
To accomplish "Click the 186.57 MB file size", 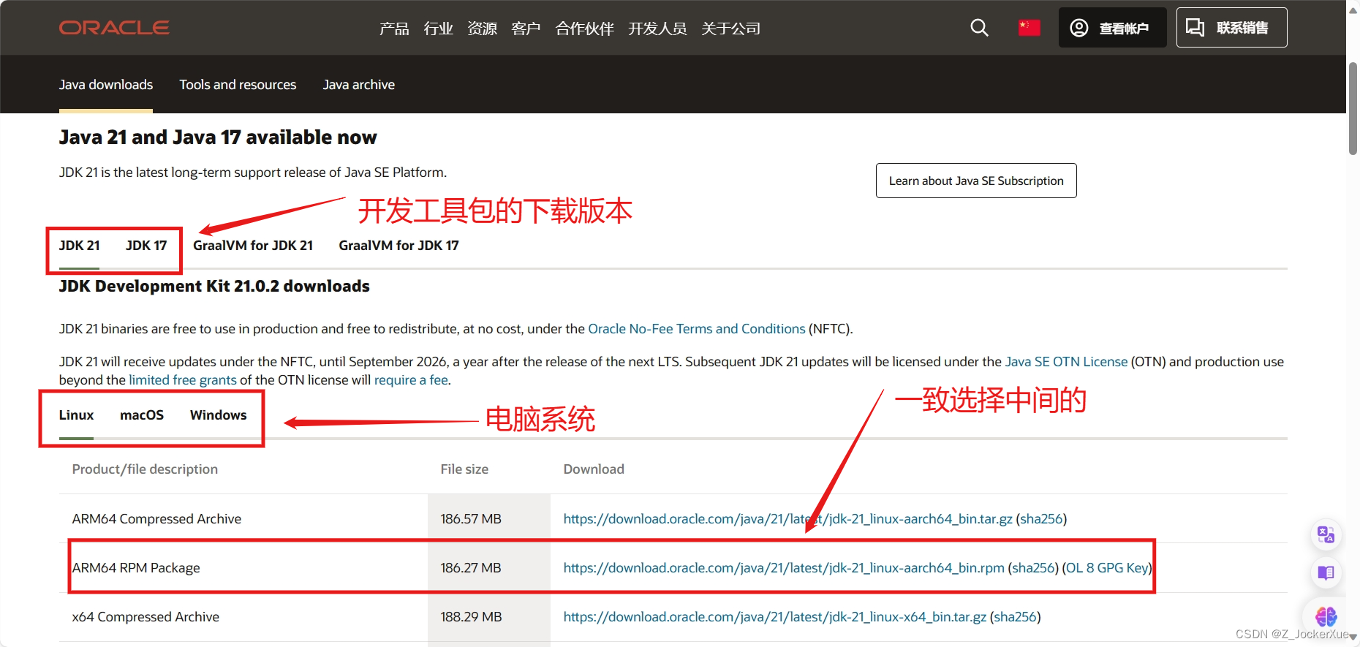I will point(471,519).
